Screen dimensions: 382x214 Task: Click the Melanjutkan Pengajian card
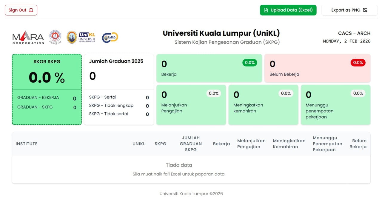(191, 105)
